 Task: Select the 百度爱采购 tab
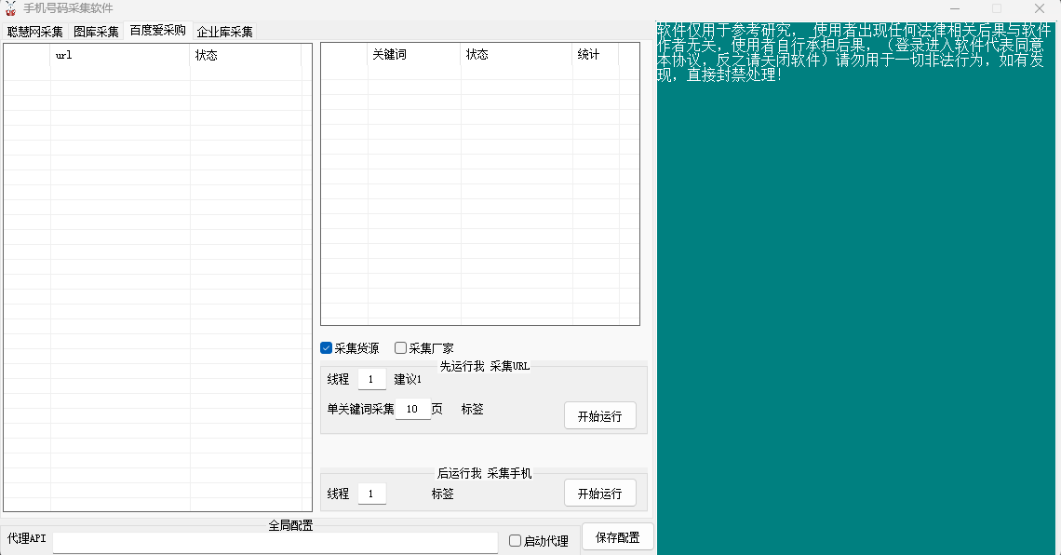click(x=157, y=31)
